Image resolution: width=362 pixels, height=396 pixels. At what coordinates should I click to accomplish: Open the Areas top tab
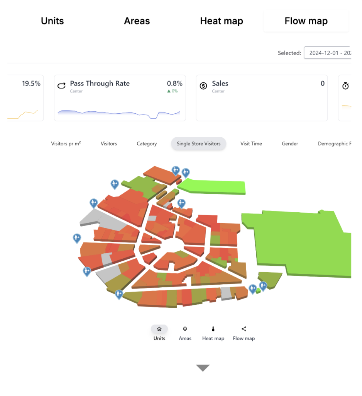point(137,21)
